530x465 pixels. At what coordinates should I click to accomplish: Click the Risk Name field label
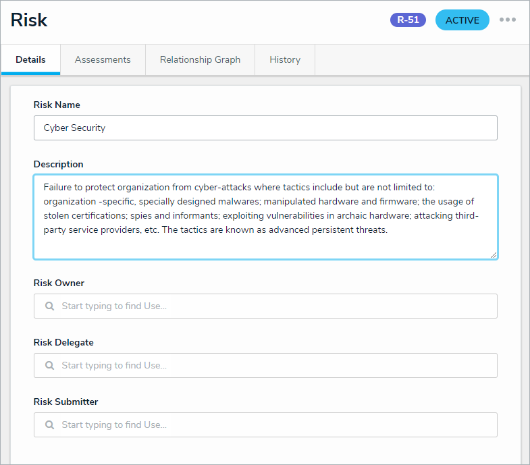[x=57, y=105]
